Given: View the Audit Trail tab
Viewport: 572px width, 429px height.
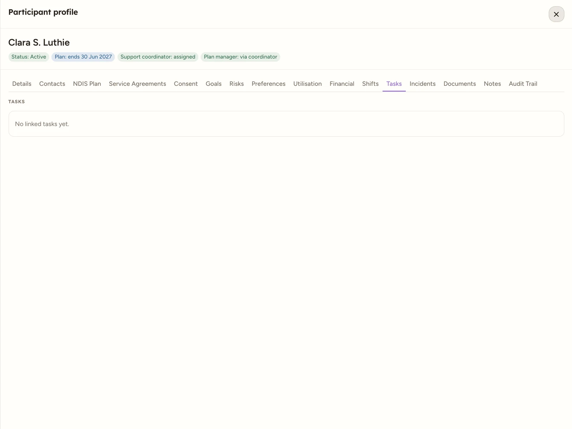Looking at the screenshot, I should pyautogui.click(x=523, y=84).
